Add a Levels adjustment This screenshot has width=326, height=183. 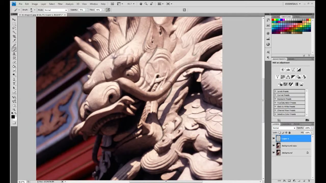click(x=288, y=70)
